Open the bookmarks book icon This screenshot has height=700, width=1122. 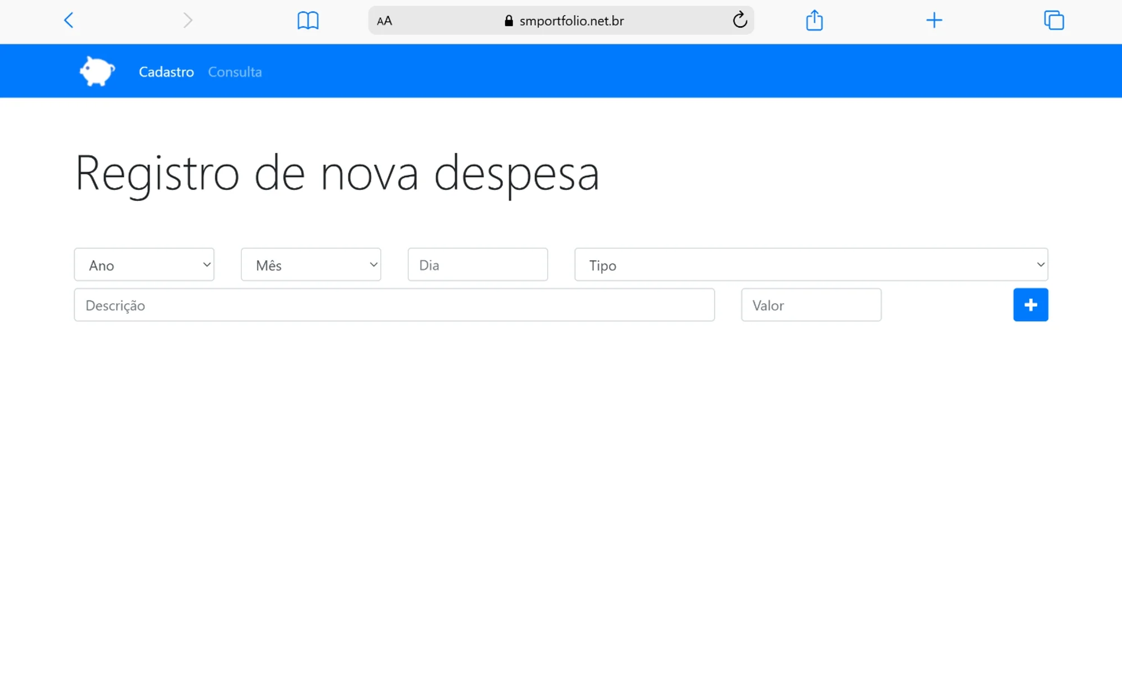[308, 21]
